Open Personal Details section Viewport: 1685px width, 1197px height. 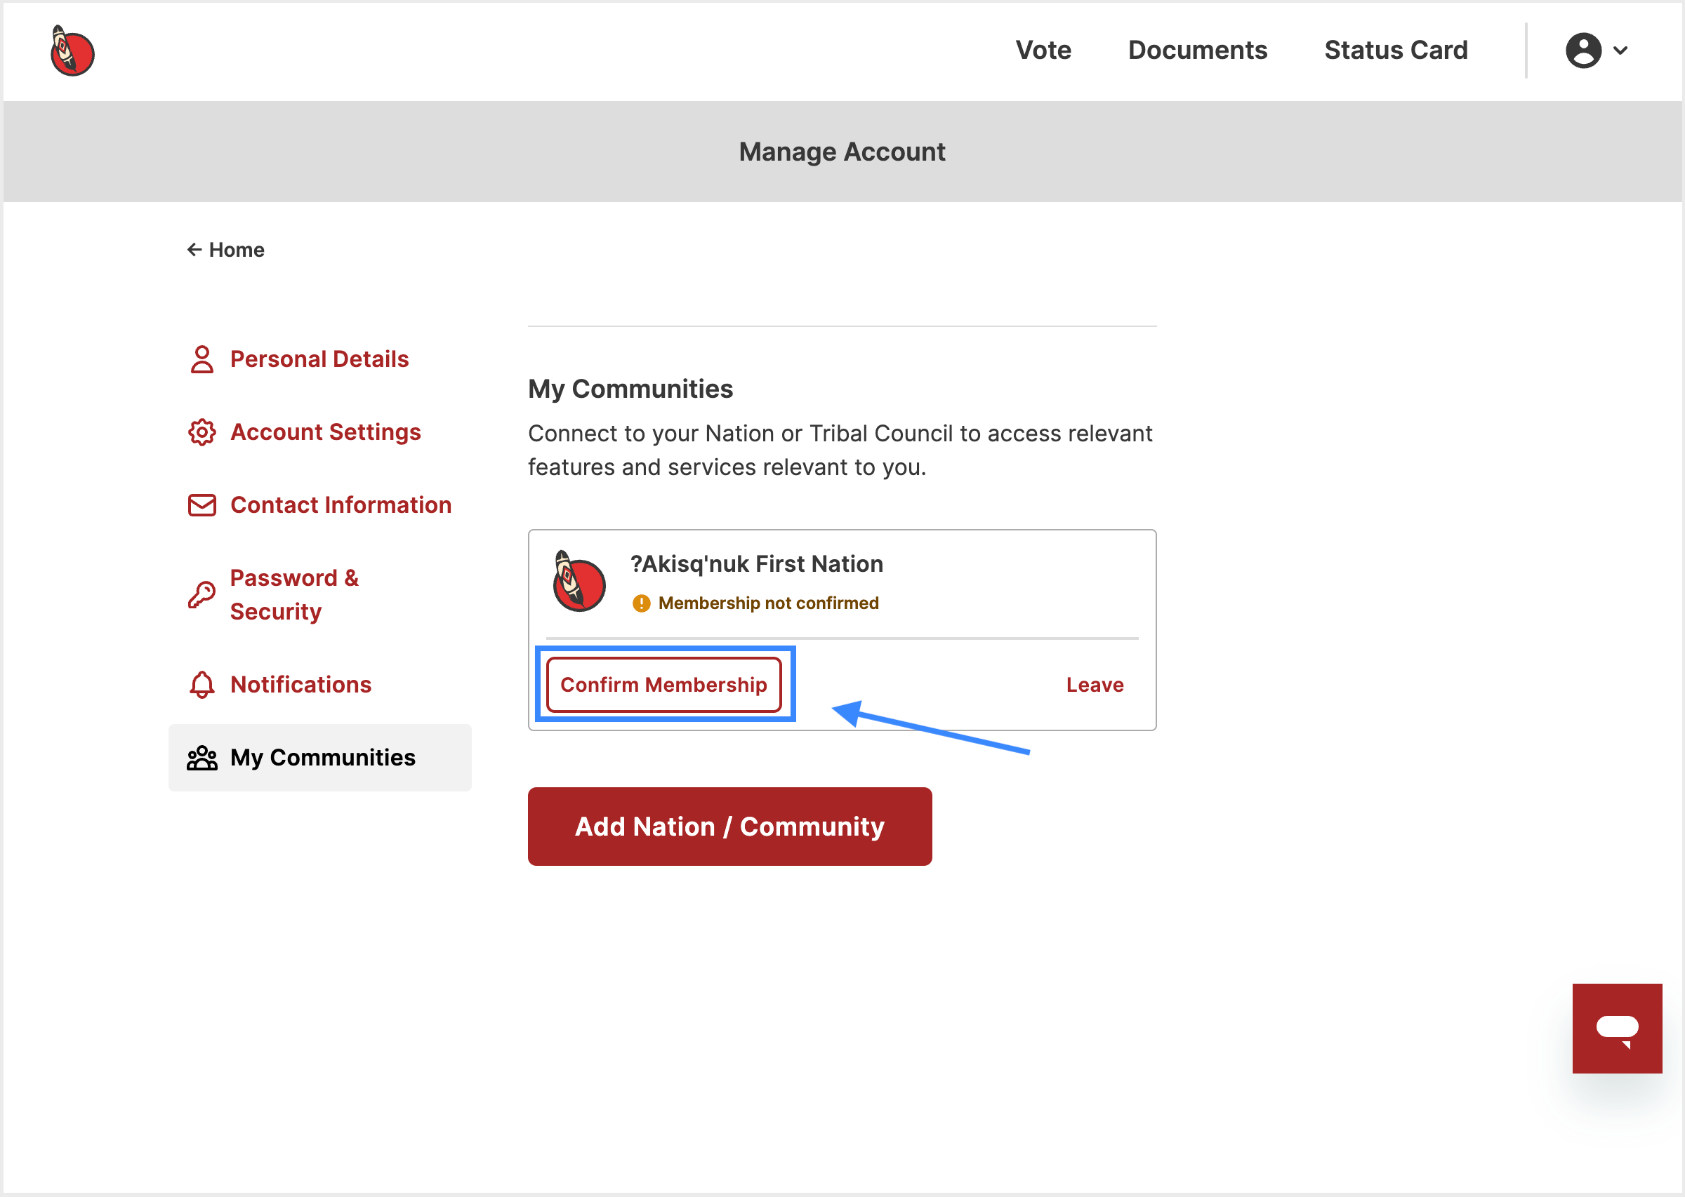coord(319,359)
